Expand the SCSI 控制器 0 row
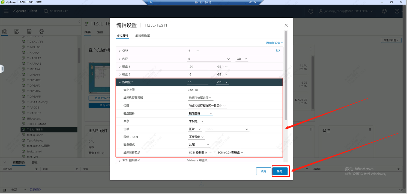This screenshot has width=407, height=194. point(120,161)
